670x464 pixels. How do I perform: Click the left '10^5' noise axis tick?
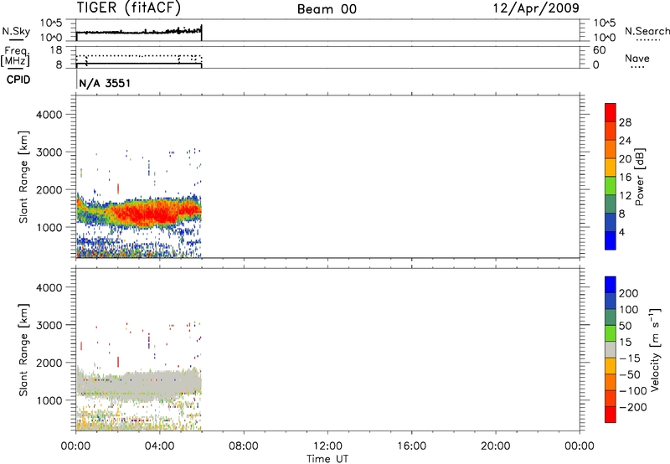51,23
